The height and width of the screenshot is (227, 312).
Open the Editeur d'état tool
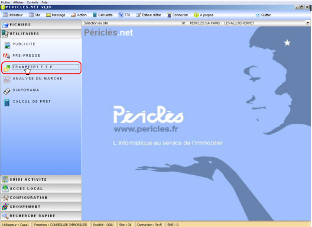[138, 15]
